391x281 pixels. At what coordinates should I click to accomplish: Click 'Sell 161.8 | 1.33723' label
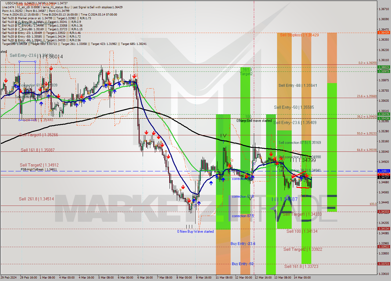[x=301, y=267]
